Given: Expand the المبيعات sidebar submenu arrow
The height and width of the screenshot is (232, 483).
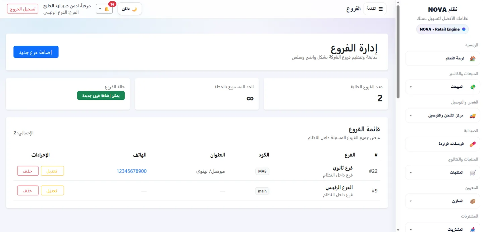Looking at the screenshot, I should [x=411, y=87].
